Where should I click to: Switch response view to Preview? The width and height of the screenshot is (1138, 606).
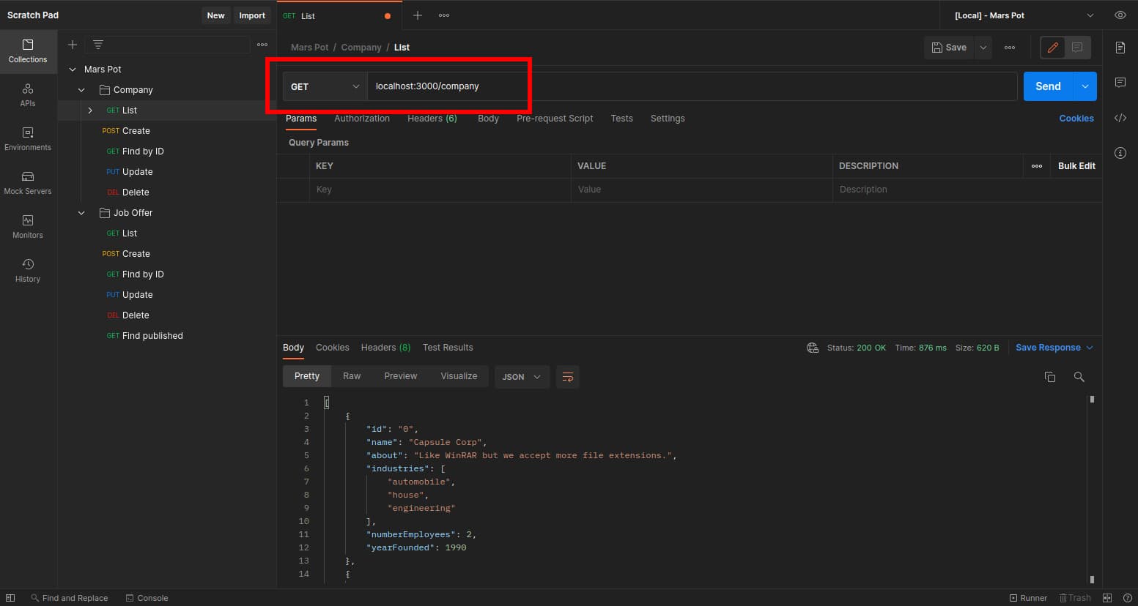[x=400, y=375]
